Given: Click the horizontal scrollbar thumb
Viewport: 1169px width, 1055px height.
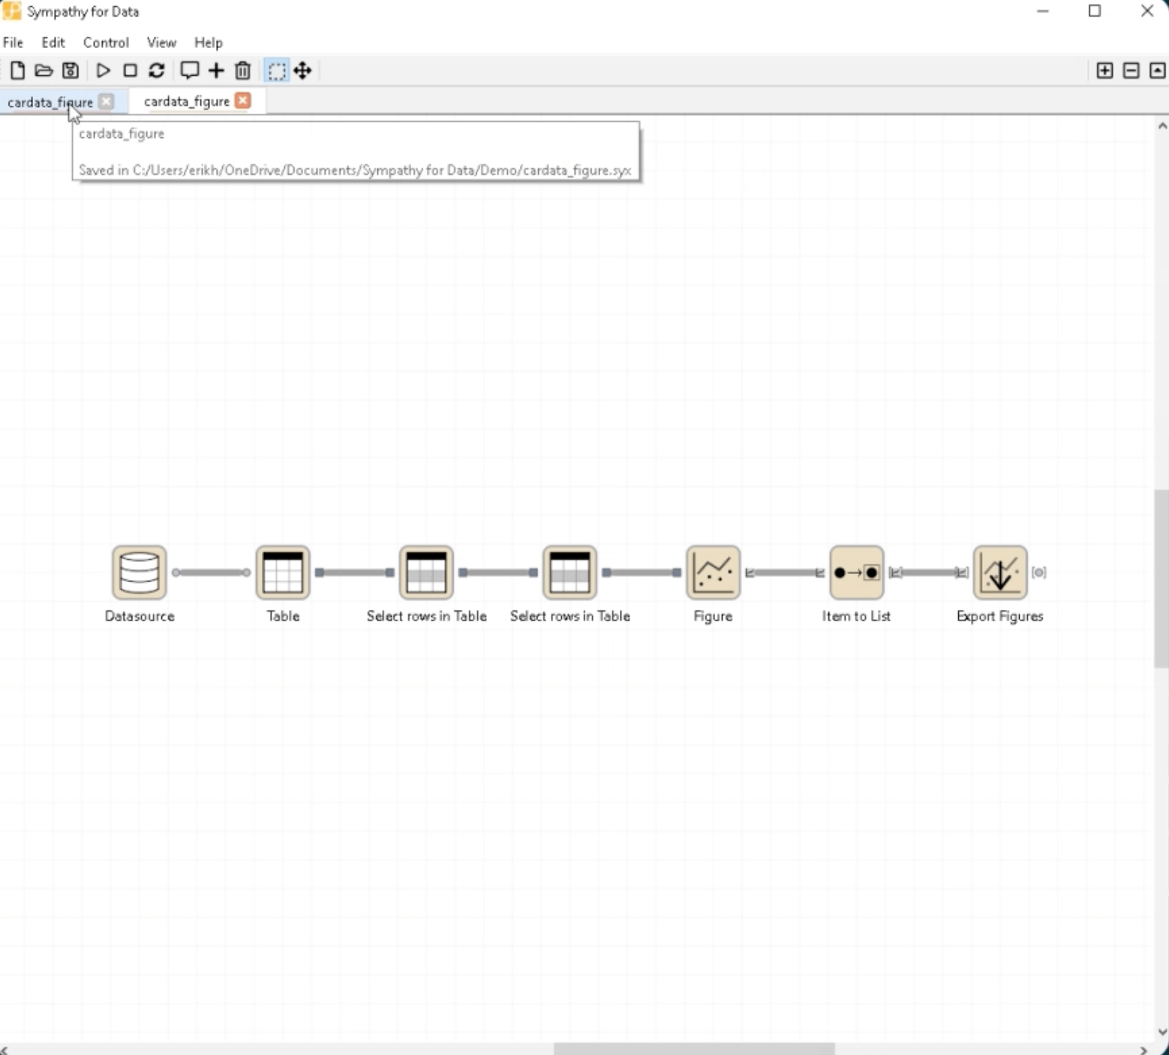Looking at the screenshot, I should 694,1049.
